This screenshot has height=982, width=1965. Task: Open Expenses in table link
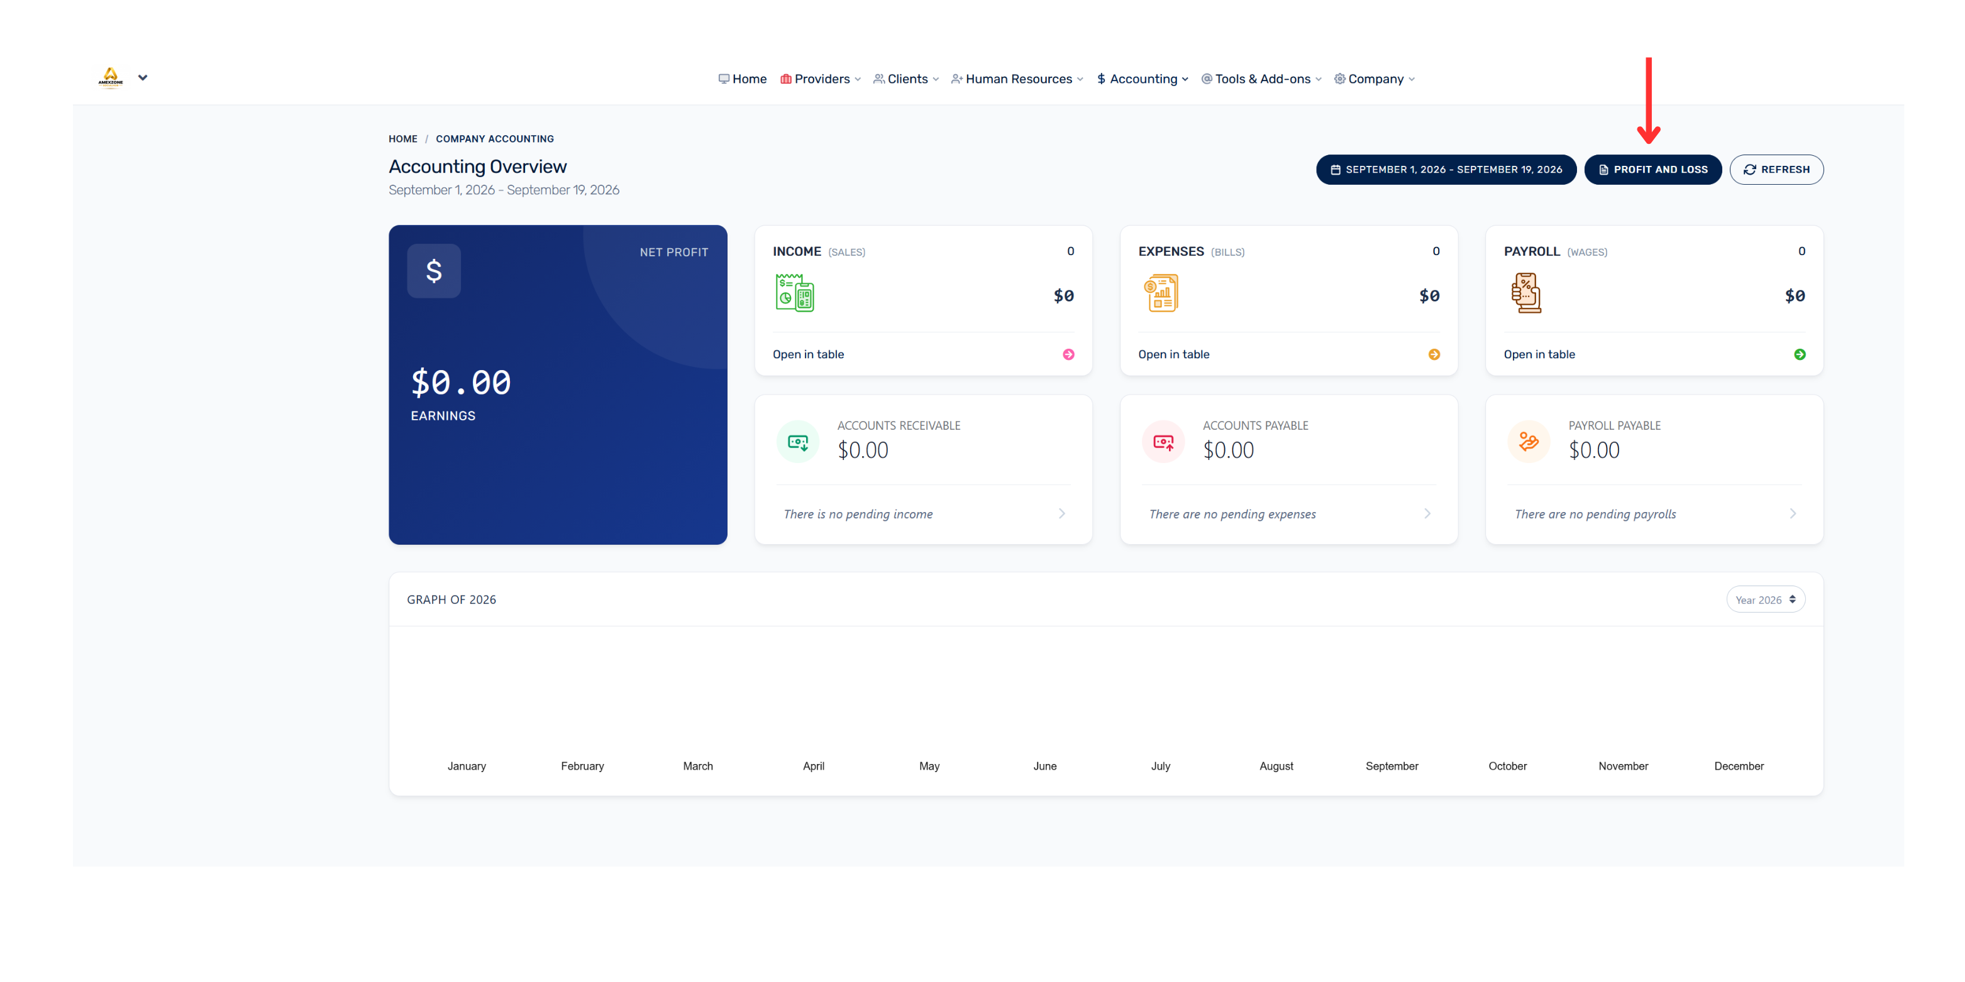click(x=1173, y=354)
